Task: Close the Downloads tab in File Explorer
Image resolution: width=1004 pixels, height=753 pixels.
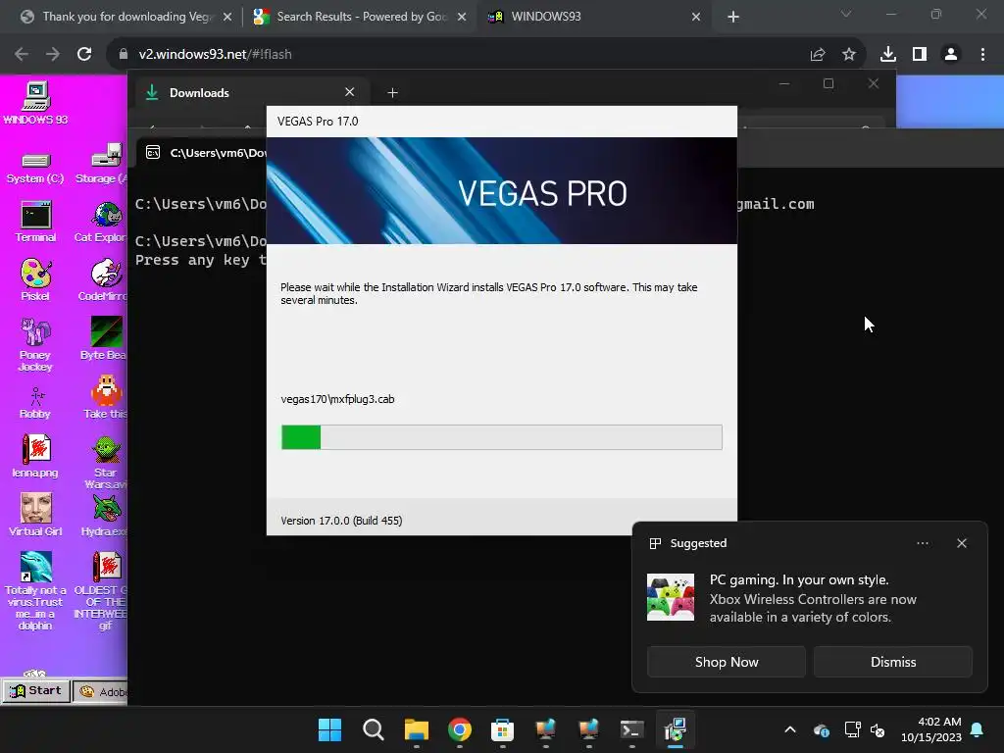Action: [350, 92]
